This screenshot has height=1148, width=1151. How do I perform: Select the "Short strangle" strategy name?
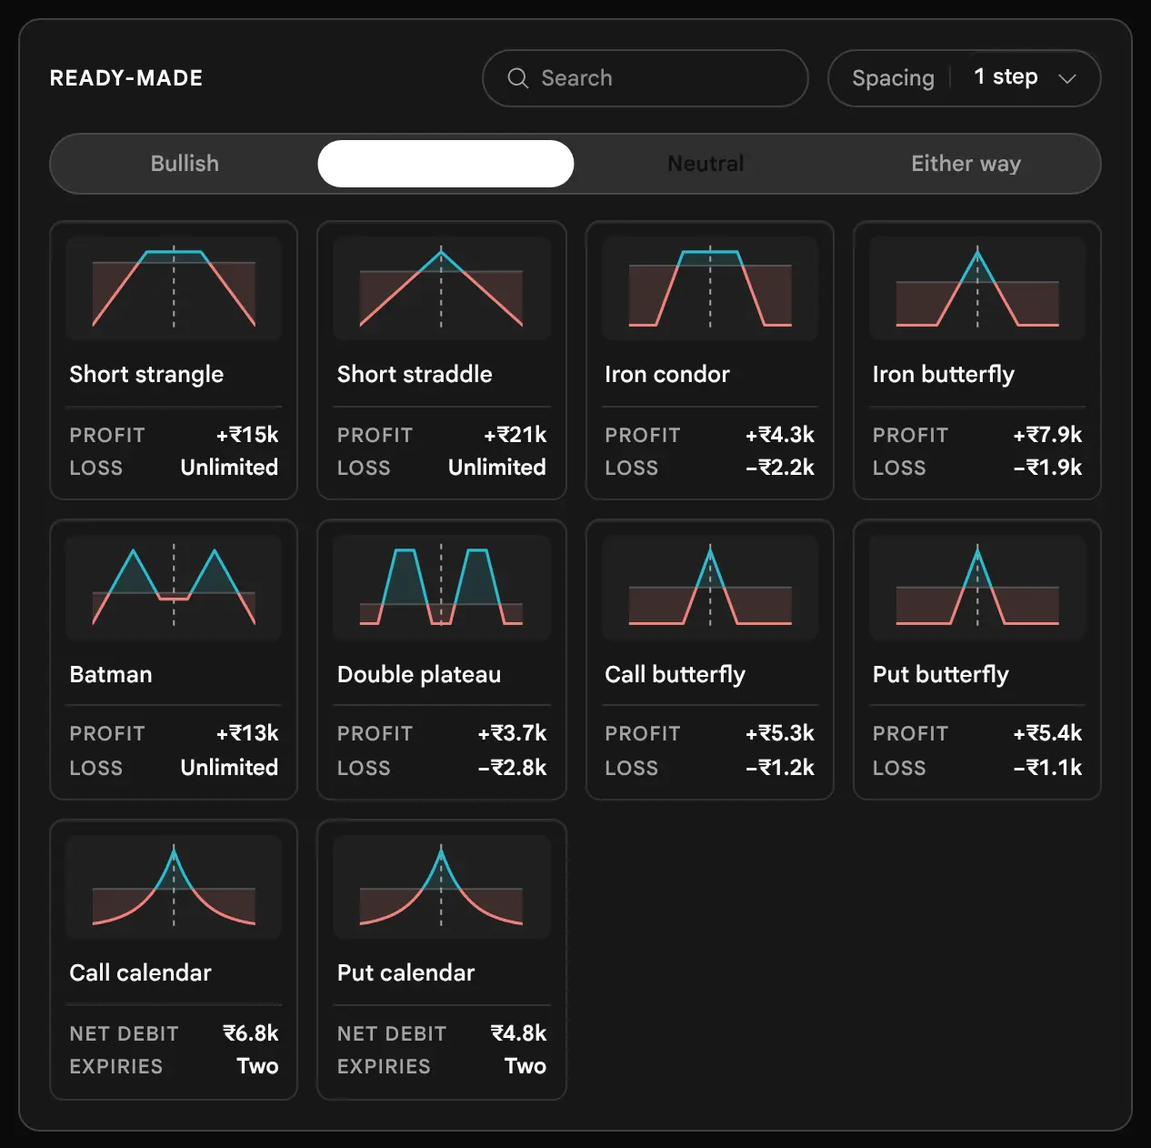[146, 375]
